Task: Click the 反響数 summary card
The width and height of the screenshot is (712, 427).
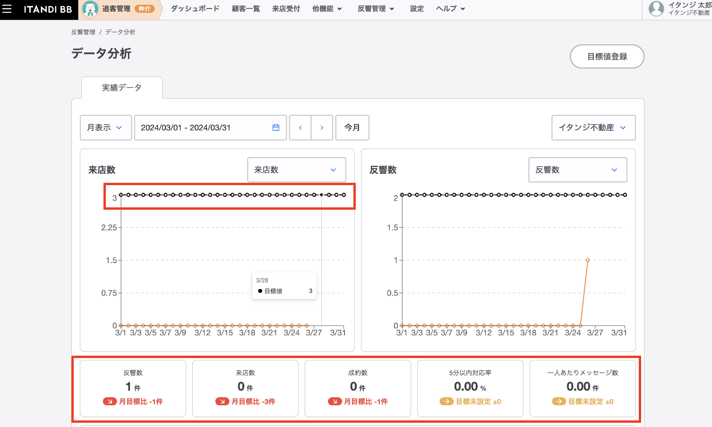Action: tap(133, 388)
